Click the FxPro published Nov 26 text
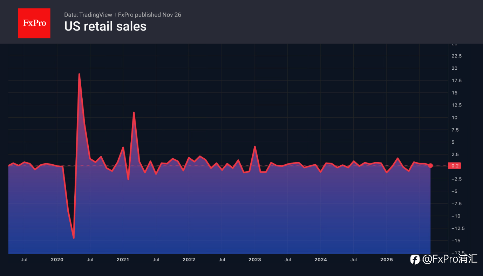The height and width of the screenshot is (276, 483). point(150,15)
